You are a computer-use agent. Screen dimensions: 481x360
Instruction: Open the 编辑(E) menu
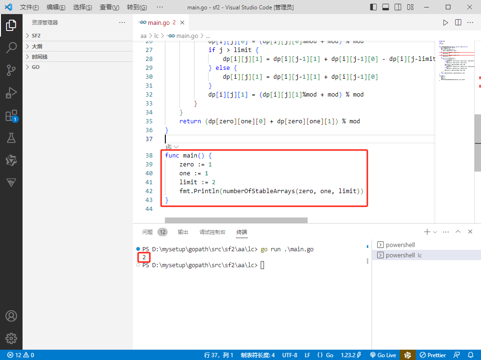pyautogui.click(x=56, y=7)
